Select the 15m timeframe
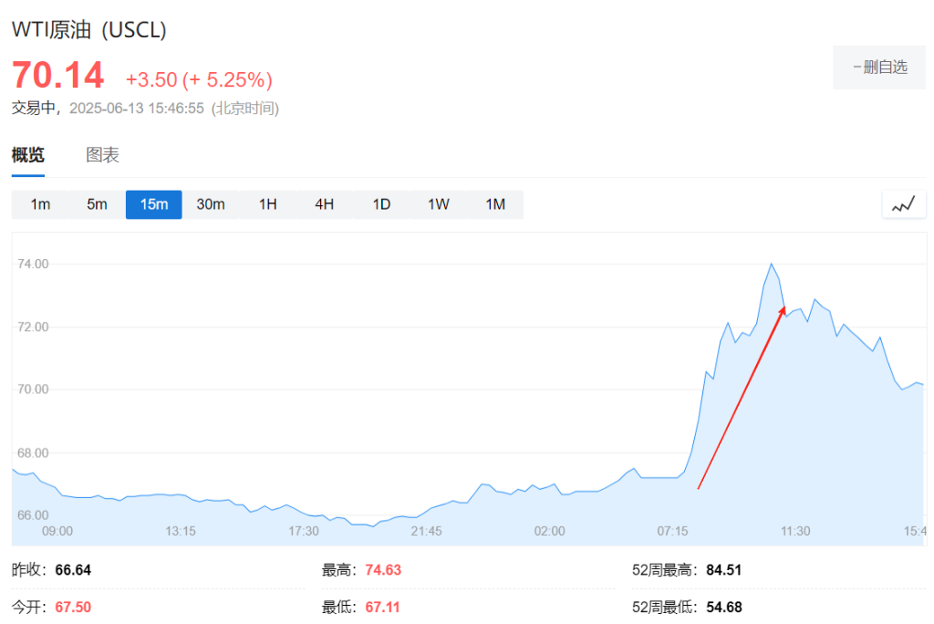The image size is (934, 624). (153, 204)
